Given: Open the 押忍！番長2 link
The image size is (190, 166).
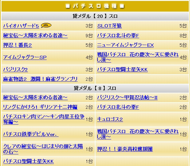Looking at the screenshot, I should [x=18, y=45].
